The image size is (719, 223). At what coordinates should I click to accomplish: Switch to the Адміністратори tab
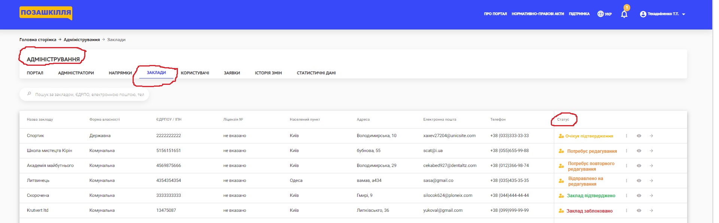[76, 73]
